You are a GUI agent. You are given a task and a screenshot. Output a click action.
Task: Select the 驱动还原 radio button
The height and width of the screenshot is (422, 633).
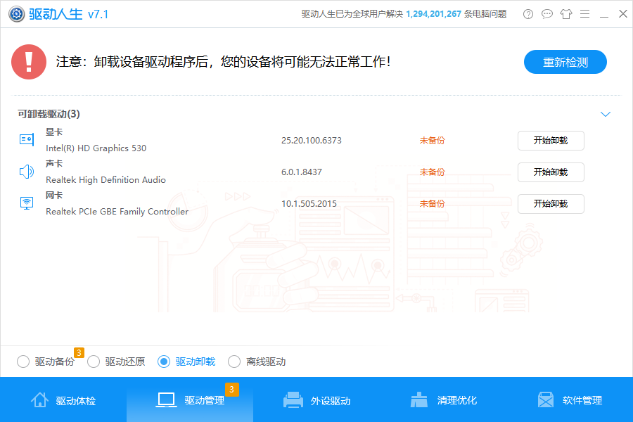tap(94, 362)
